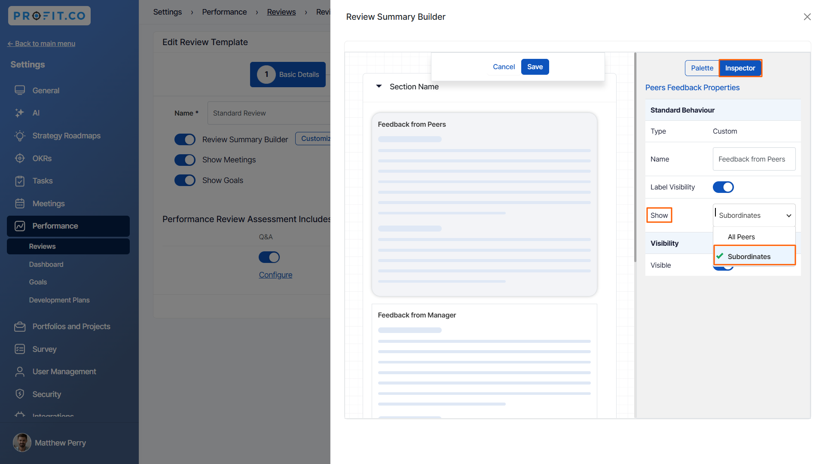Viewport: 825px width, 464px height.
Task: Click the Survey list icon
Action: click(x=20, y=349)
